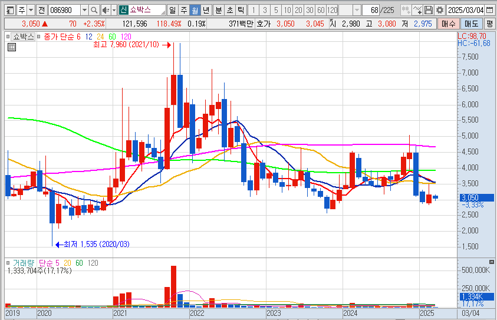The height and width of the screenshot is (320, 497).
Task: Select monthly 월 chart period
Action: (x=195, y=11)
